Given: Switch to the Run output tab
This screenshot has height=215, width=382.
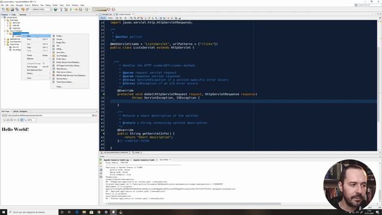Looking at the screenshot, I should pos(164,160).
